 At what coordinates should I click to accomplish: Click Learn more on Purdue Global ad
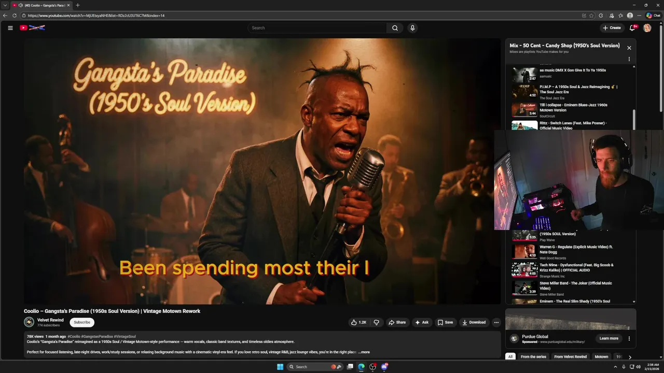[609, 338]
